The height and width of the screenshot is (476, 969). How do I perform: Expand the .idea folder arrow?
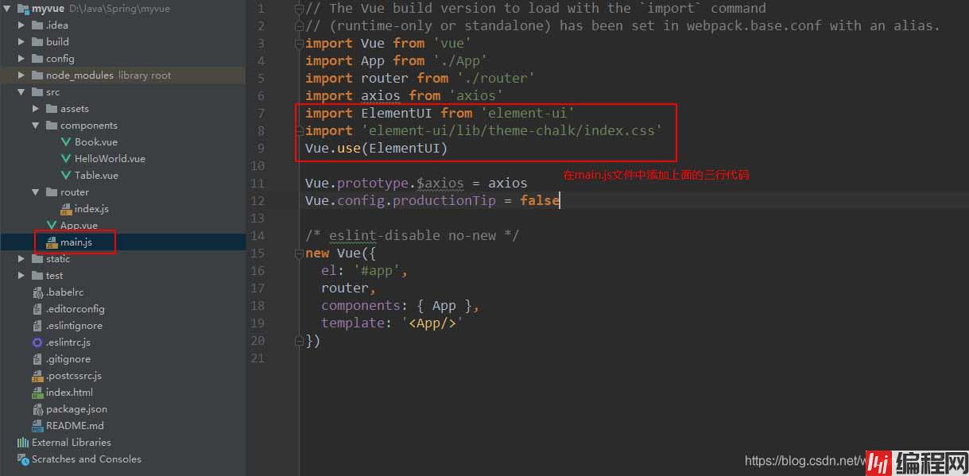pyautogui.click(x=21, y=25)
